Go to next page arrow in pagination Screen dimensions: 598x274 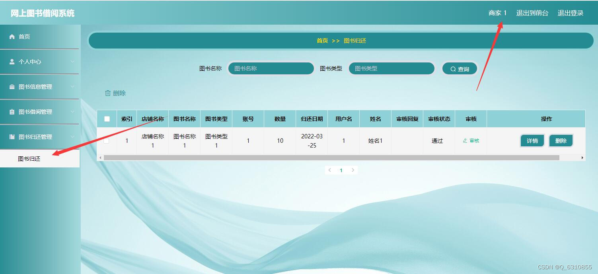[x=353, y=170]
